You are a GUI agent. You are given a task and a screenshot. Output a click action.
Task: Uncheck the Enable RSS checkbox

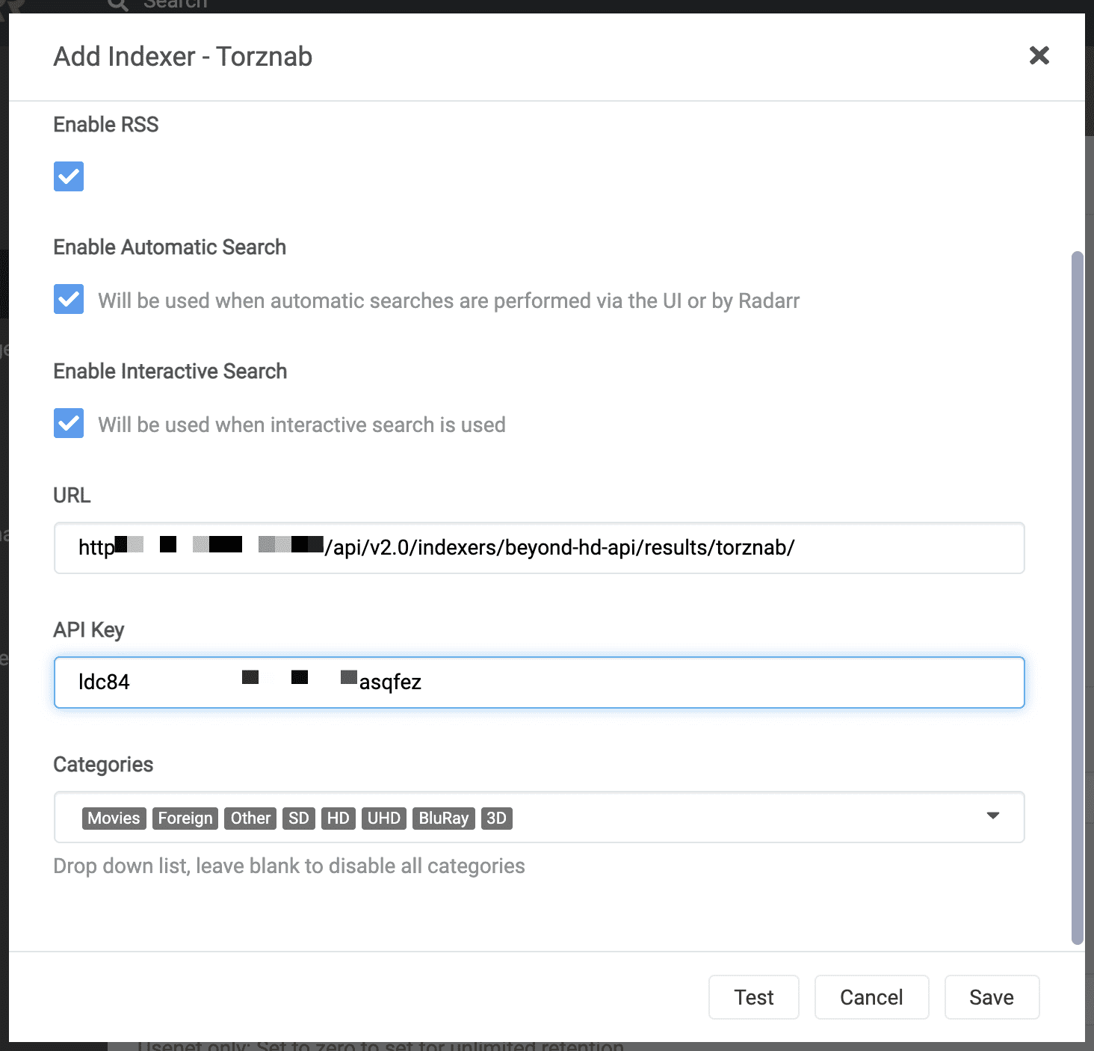pos(69,176)
